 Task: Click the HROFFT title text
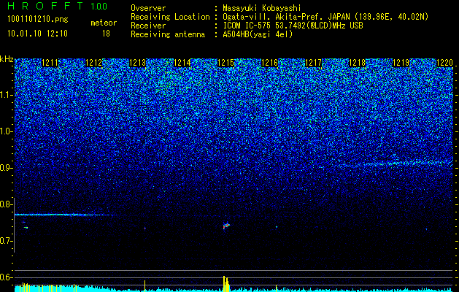[45, 6]
